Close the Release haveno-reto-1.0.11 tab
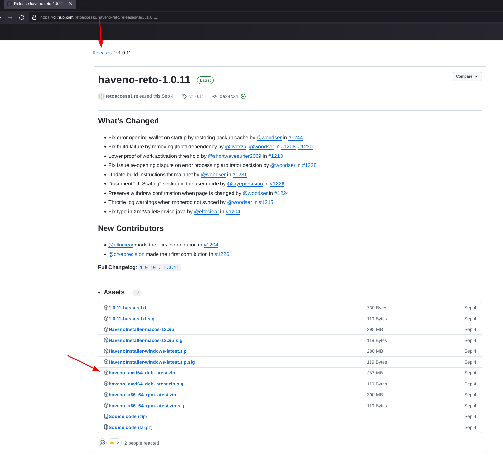This screenshot has height=466, width=503. click(71, 4)
